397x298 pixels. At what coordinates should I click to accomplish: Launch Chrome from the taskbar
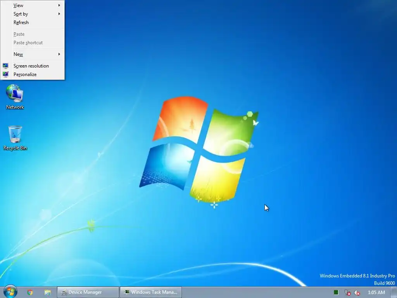30,292
